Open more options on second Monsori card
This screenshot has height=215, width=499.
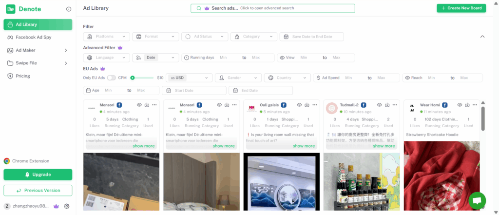click(234, 105)
